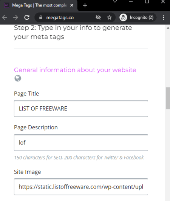Image resolution: width=170 pixels, height=201 pixels.
Task: Close the Mega Tags tab
Action: coord(72,5)
